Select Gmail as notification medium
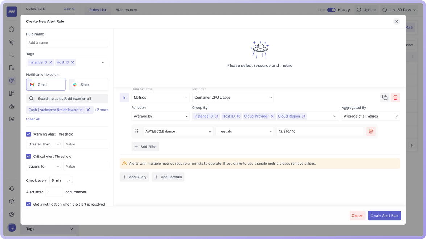The height and width of the screenshot is (239, 426). (46, 85)
